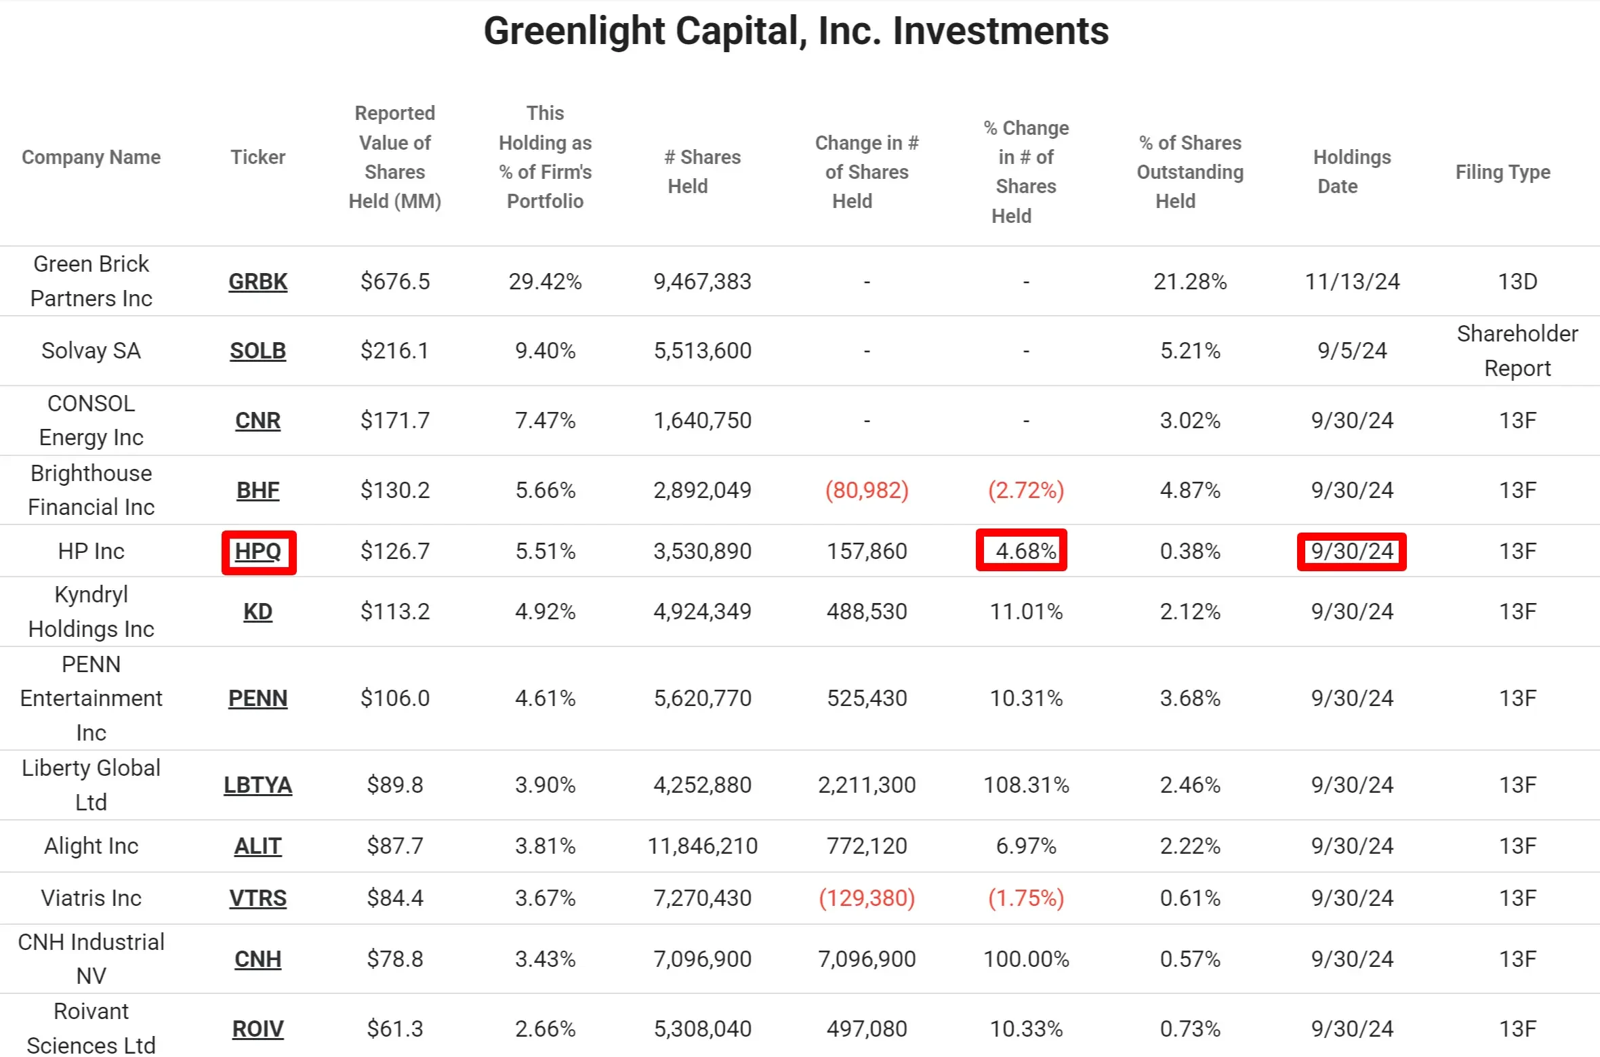Open the GRBK ticker link
Image resolution: width=1600 pixels, height=1057 pixels.
point(258,281)
